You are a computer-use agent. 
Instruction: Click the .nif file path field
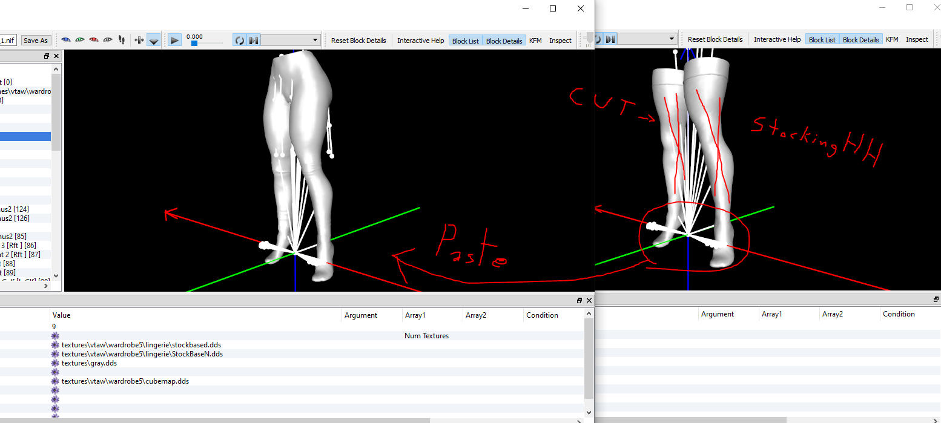click(8, 41)
